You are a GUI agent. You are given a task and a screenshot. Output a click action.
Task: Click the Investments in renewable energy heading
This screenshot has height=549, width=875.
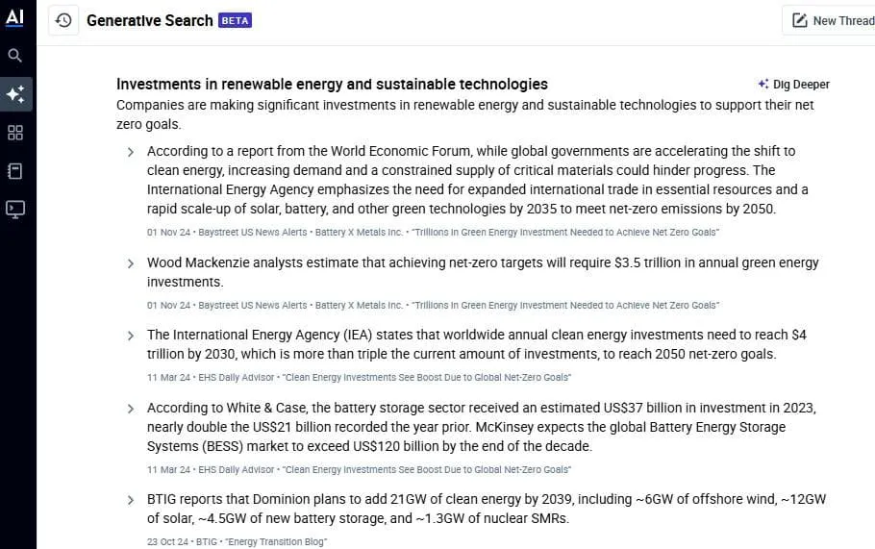[x=332, y=85]
